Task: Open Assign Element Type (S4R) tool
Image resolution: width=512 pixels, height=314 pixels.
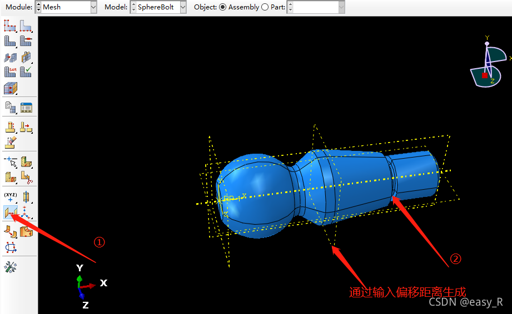Action: point(10,72)
